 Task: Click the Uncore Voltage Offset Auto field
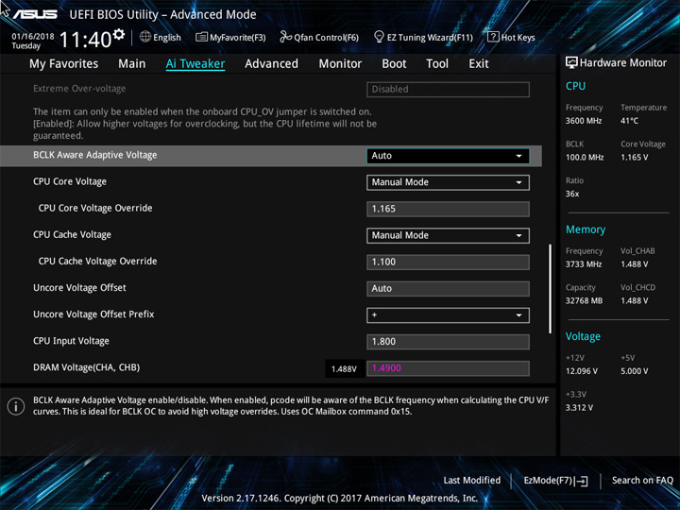pyautogui.click(x=448, y=288)
